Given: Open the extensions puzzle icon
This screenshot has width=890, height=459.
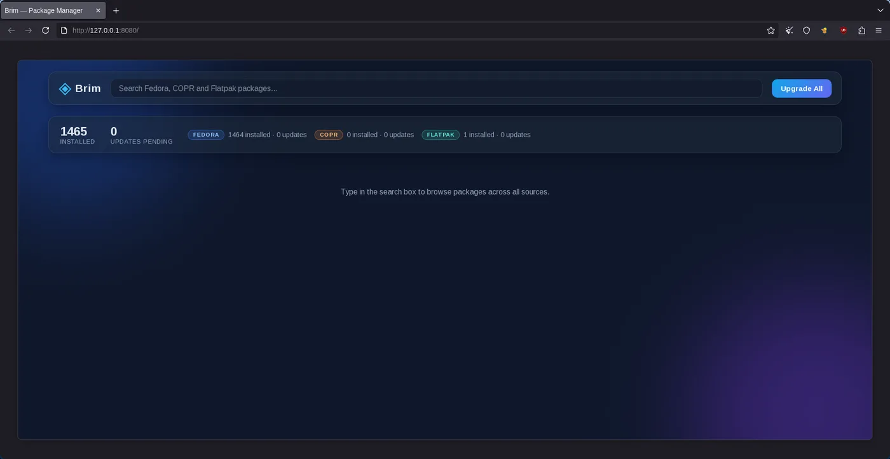Looking at the screenshot, I should [x=862, y=31].
